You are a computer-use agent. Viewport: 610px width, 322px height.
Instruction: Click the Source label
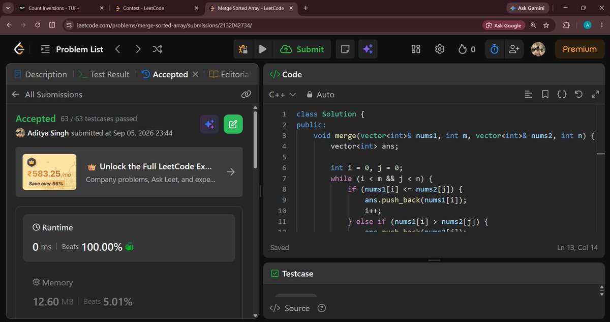tap(297, 308)
